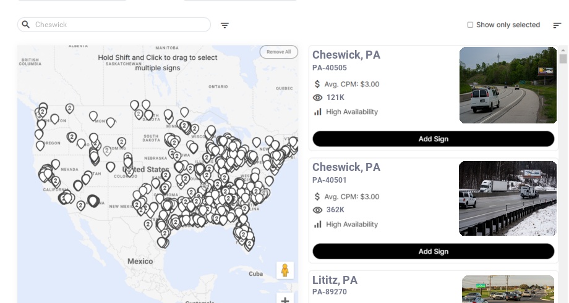569x303 pixels.
Task: Open the sort icon at top right
Action: click(557, 25)
